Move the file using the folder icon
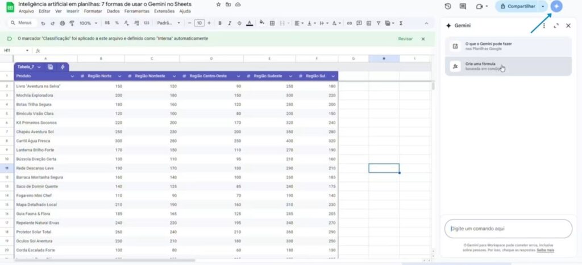This screenshot has height=265, width=582. click(228, 5)
